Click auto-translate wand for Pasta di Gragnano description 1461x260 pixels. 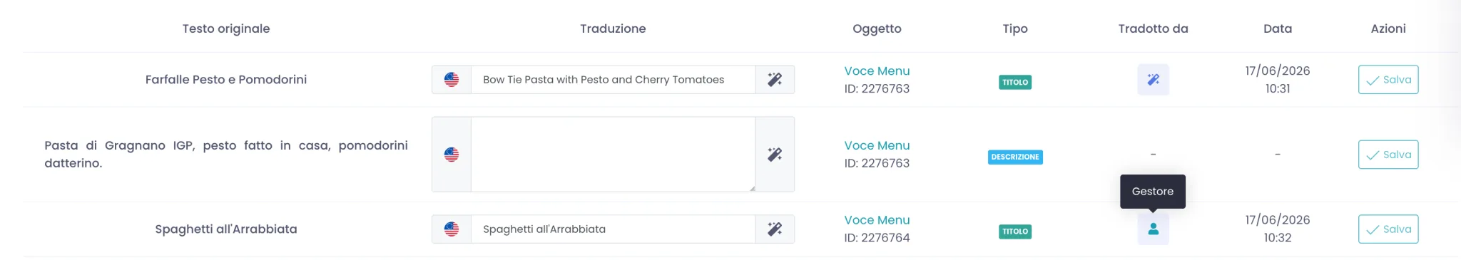775,155
